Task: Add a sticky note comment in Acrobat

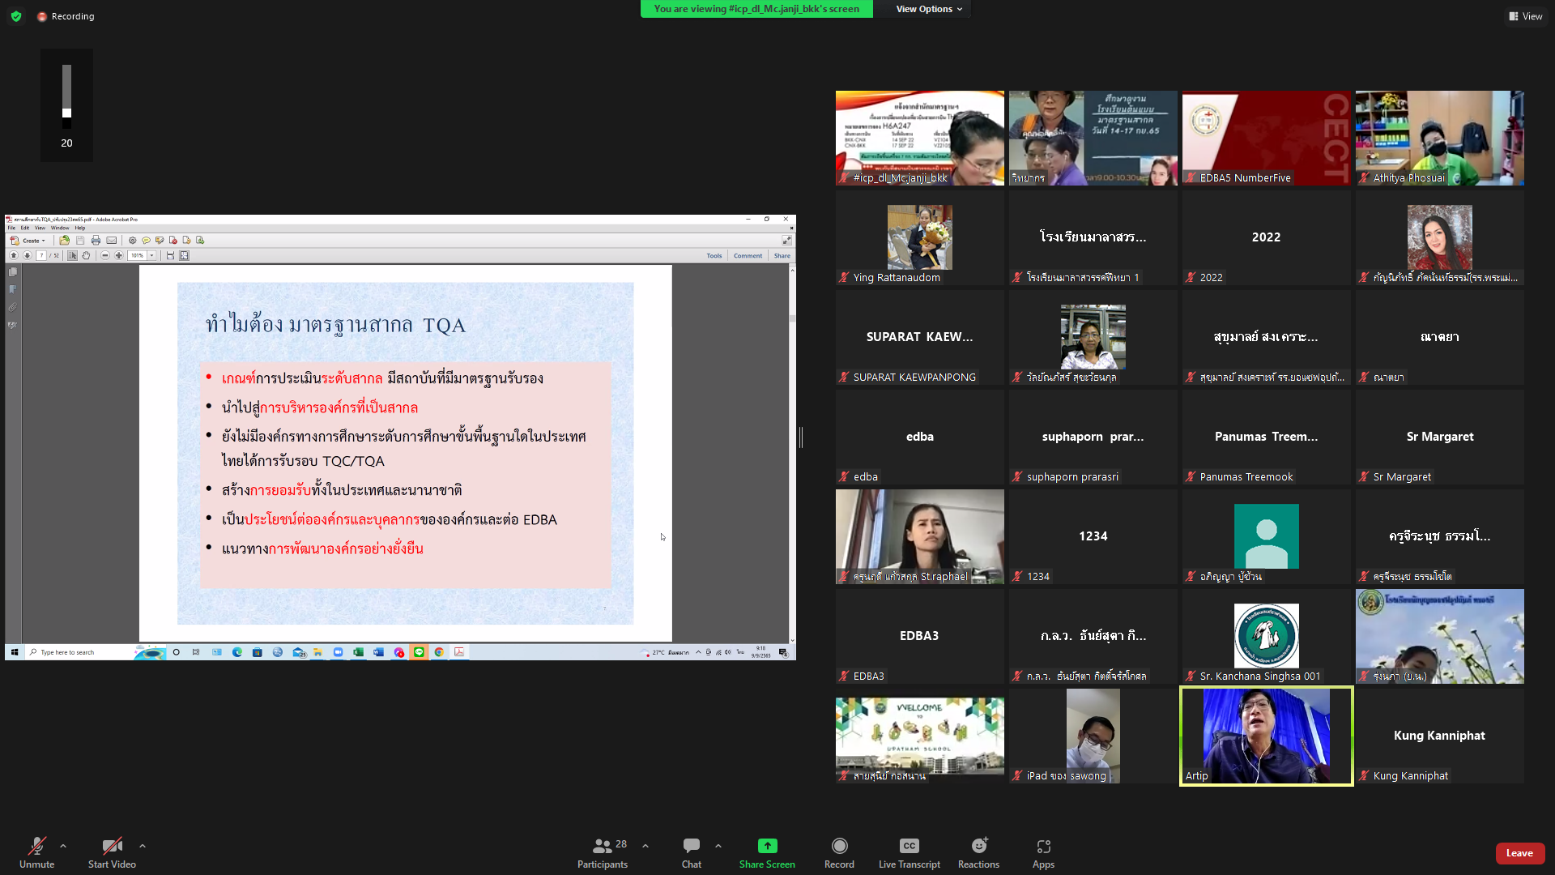Action: point(146,241)
